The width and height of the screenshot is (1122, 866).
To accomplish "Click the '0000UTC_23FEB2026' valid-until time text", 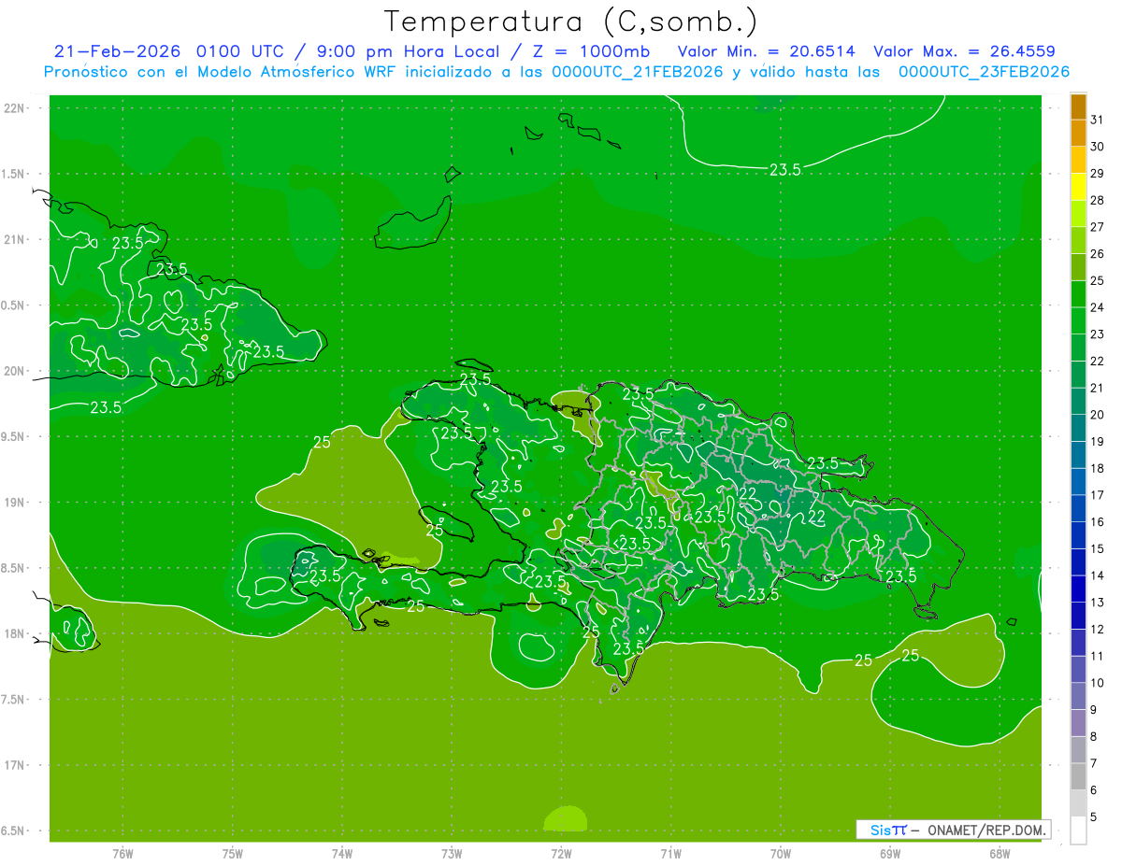I will pyautogui.click(x=985, y=72).
